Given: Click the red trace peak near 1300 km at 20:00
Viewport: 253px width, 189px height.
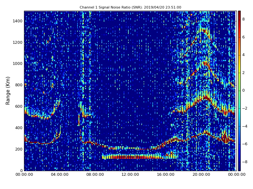Looking at the screenshot, I should pos(205,31).
